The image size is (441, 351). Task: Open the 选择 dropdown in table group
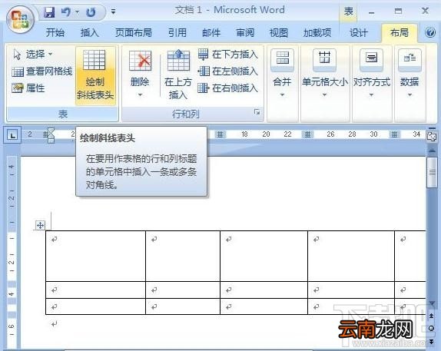click(33, 54)
